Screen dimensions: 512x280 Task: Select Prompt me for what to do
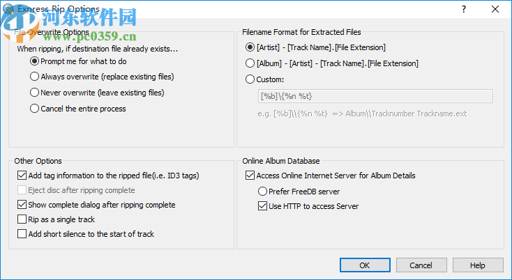click(x=35, y=61)
